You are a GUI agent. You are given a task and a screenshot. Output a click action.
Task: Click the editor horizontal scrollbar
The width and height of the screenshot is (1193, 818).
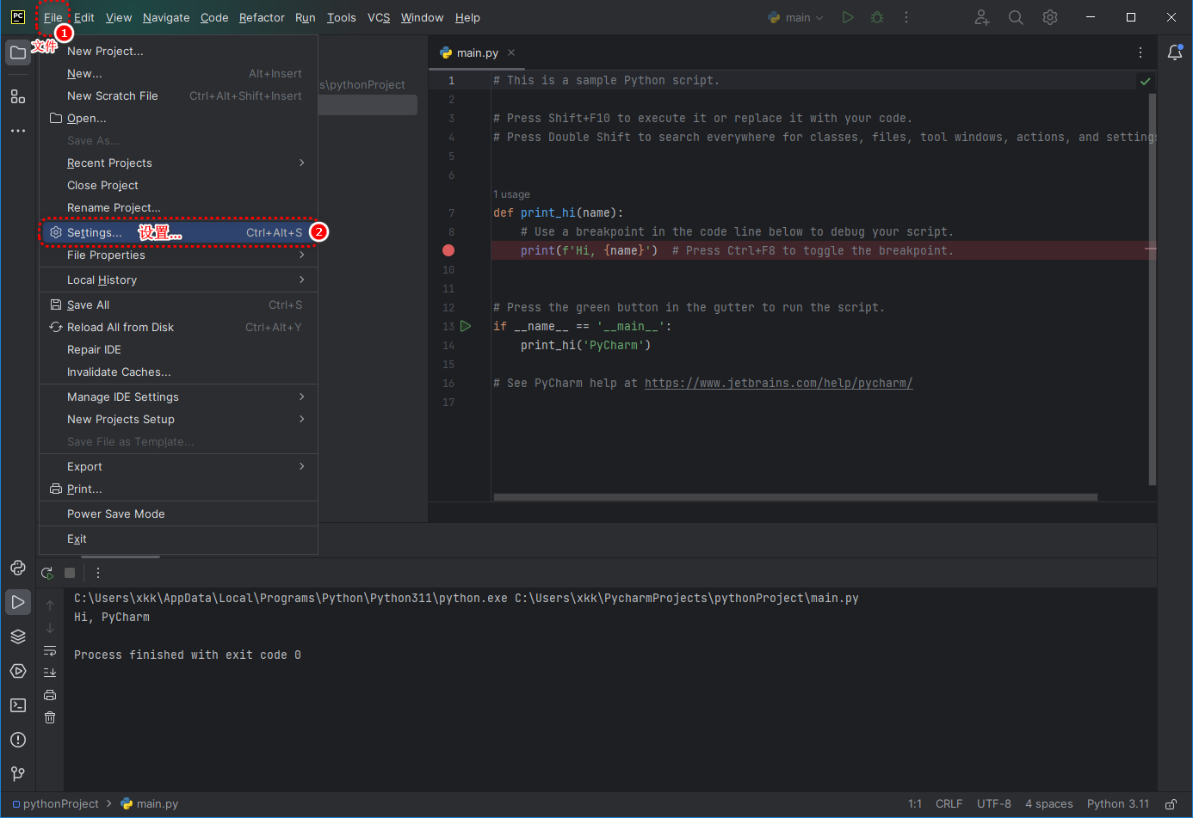coord(795,496)
